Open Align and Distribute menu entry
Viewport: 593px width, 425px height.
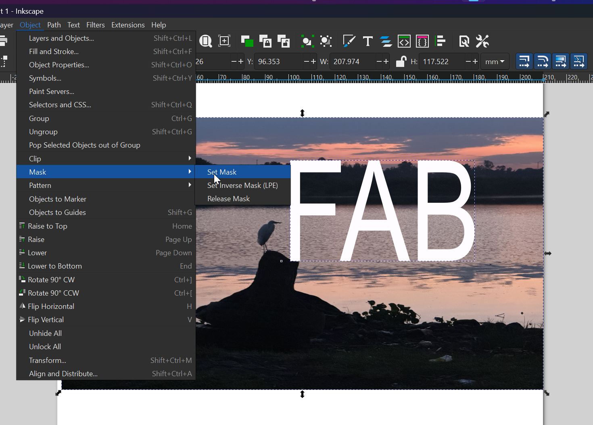tap(106, 374)
